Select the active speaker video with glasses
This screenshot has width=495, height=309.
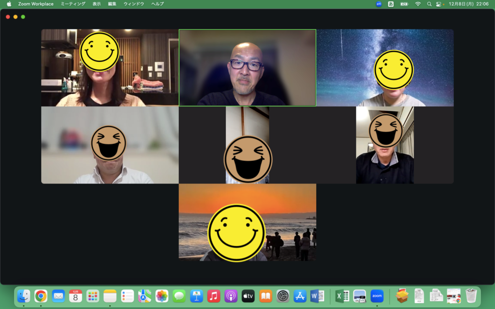pyautogui.click(x=247, y=68)
